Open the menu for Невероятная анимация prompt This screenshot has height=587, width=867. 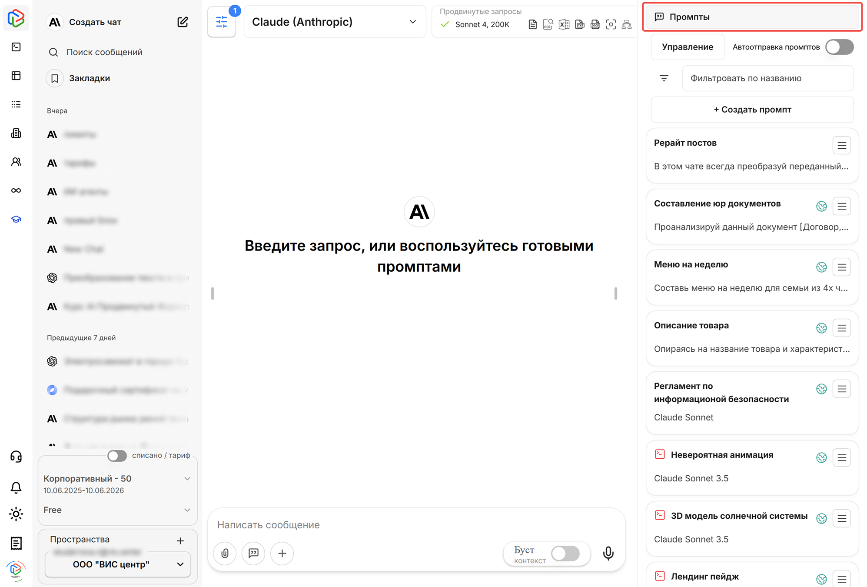click(842, 457)
